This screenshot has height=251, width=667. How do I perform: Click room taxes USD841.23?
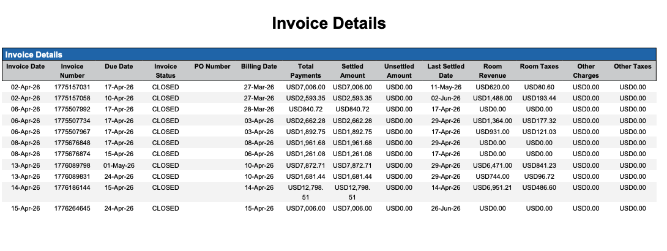tap(539, 165)
